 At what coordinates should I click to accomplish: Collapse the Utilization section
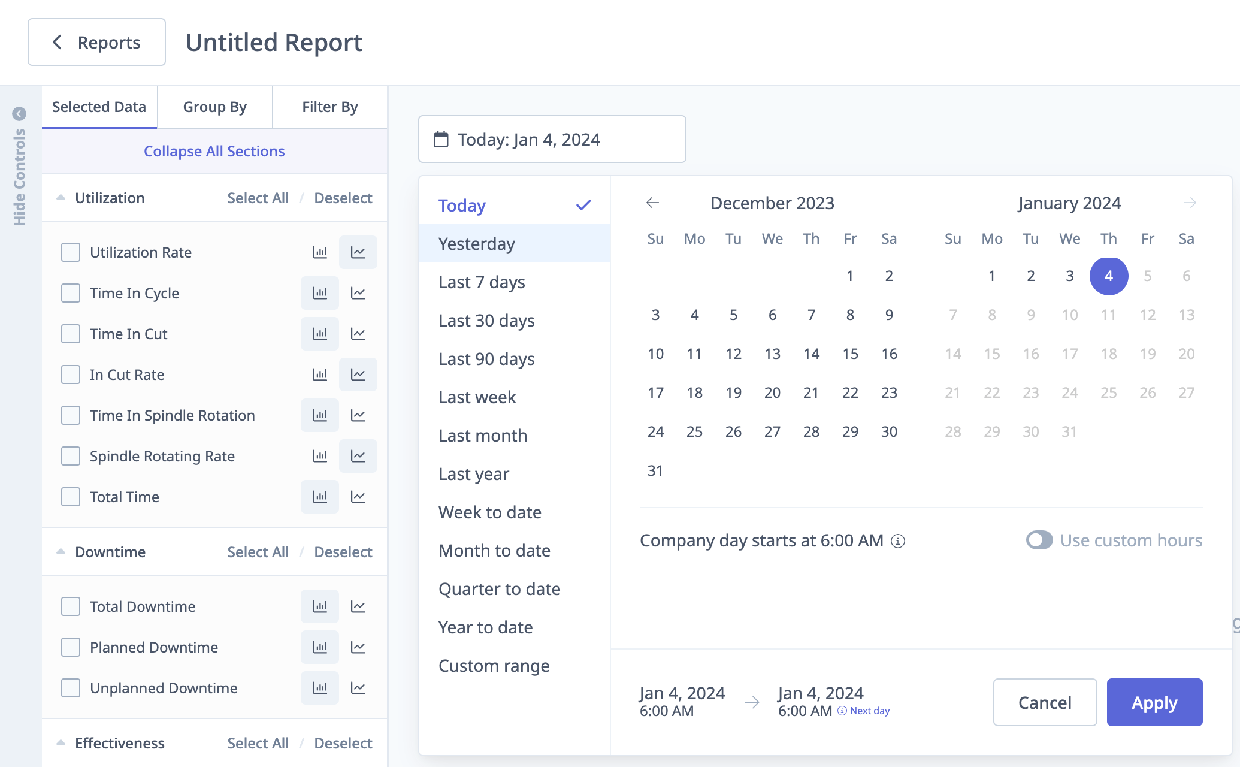(x=61, y=198)
